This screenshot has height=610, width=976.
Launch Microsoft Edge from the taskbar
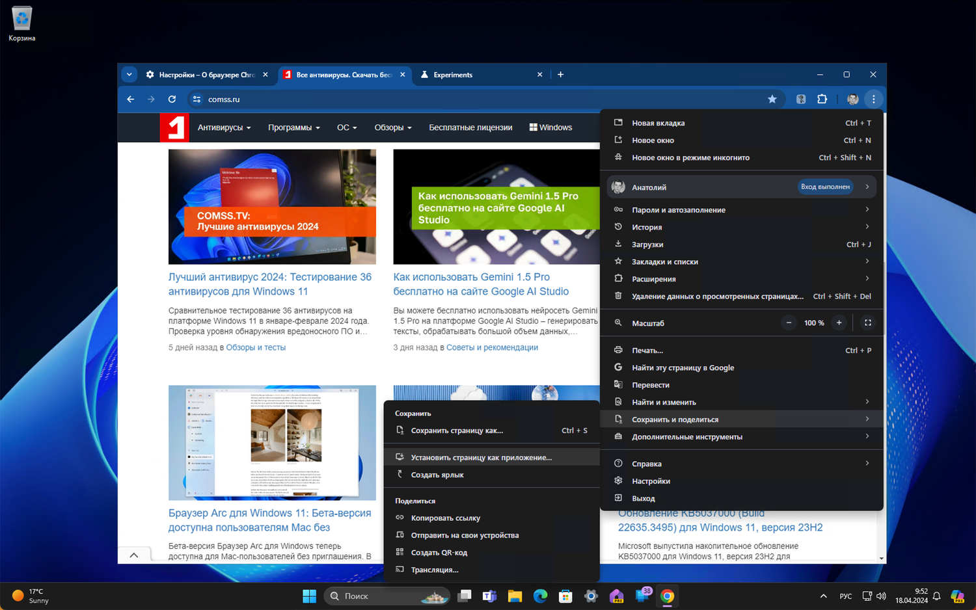coord(540,596)
